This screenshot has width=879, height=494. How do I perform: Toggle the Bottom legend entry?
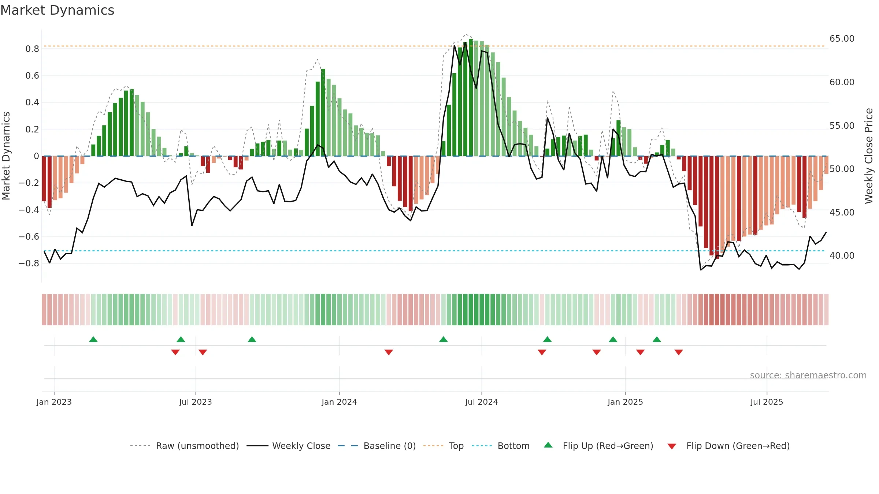pos(501,446)
